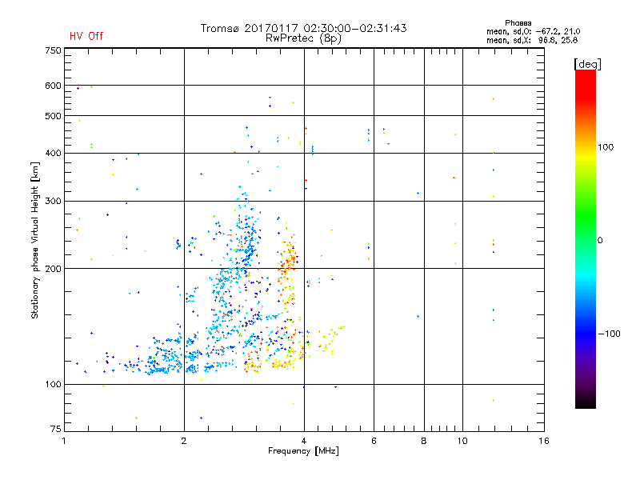This screenshot has width=640, height=480.
Task: Click colorbar tick label '100'
Action: [x=606, y=147]
